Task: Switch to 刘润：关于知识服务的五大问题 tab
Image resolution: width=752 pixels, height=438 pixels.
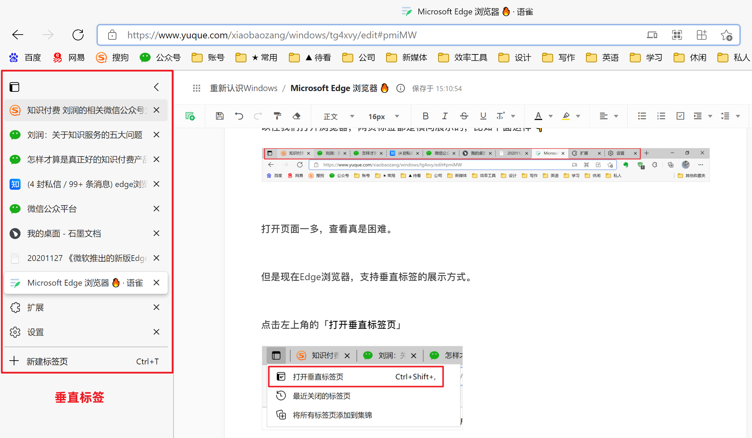Action: pos(86,135)
